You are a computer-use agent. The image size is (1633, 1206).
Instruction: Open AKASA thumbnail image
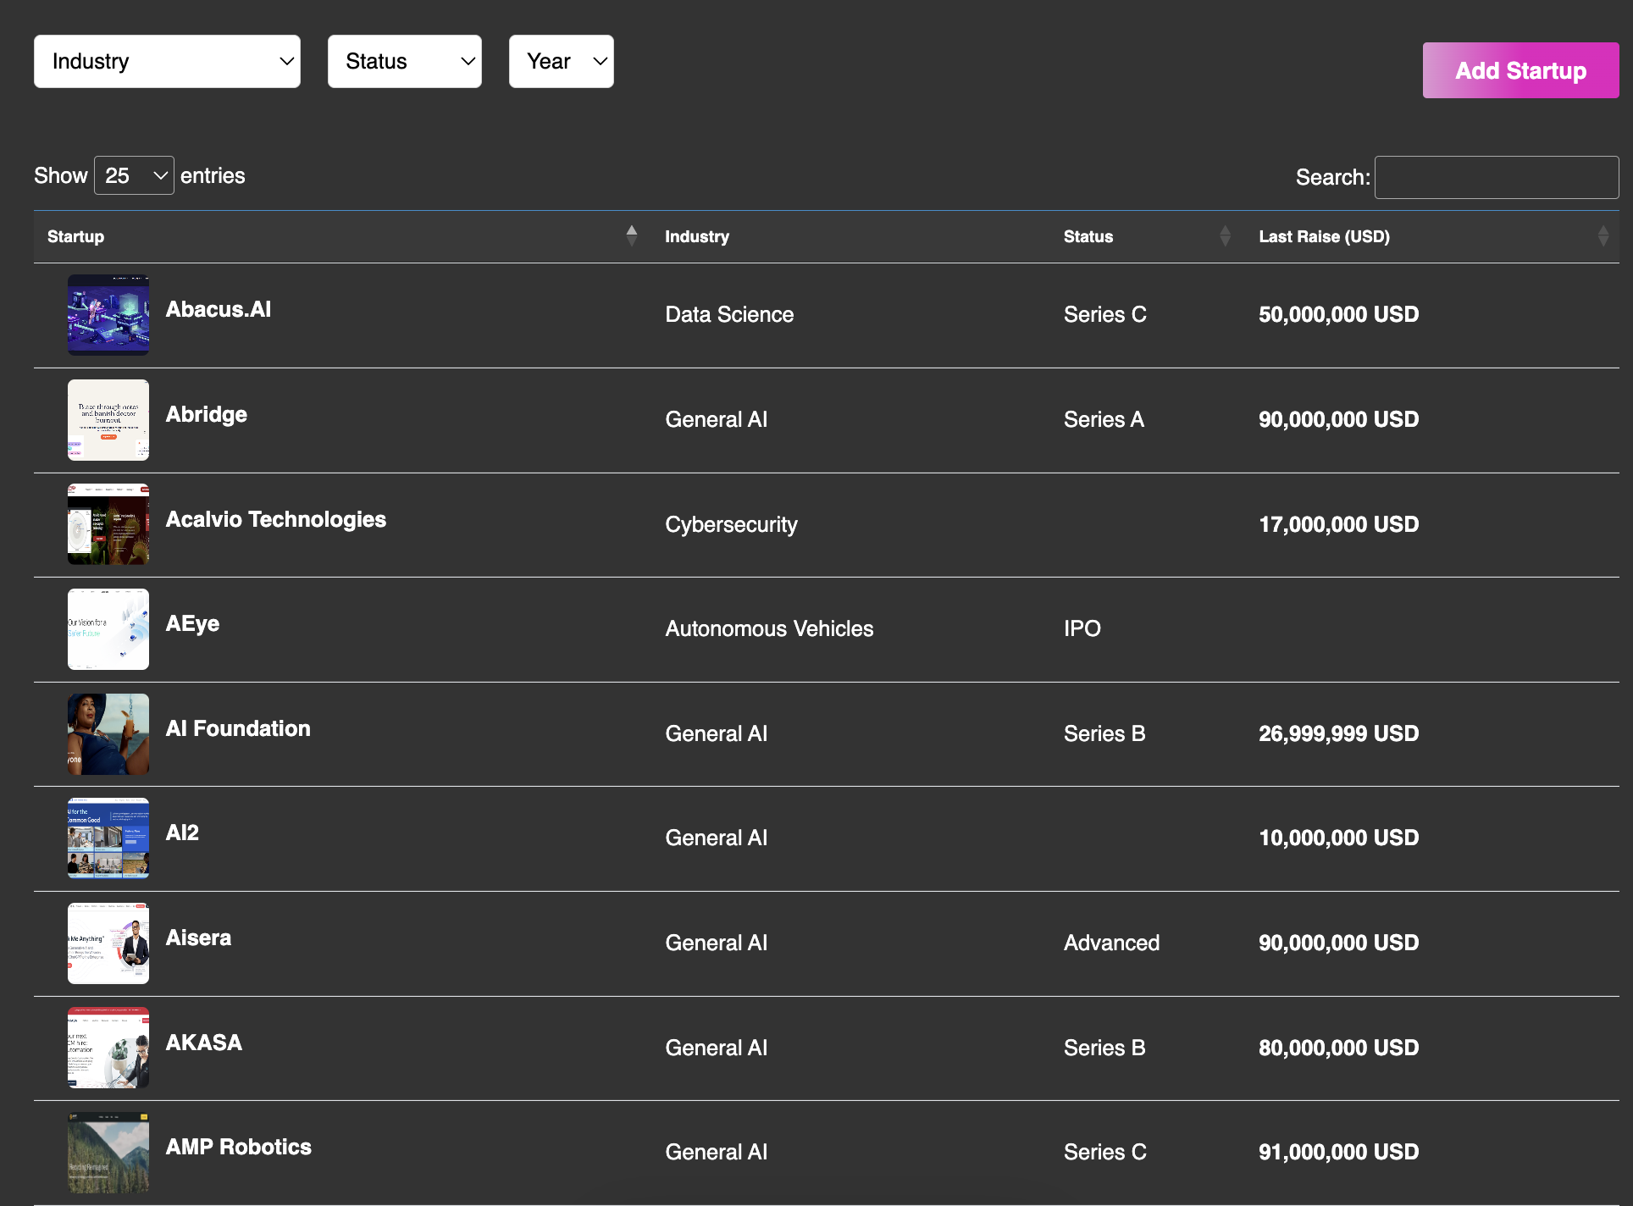(108, 1048)
